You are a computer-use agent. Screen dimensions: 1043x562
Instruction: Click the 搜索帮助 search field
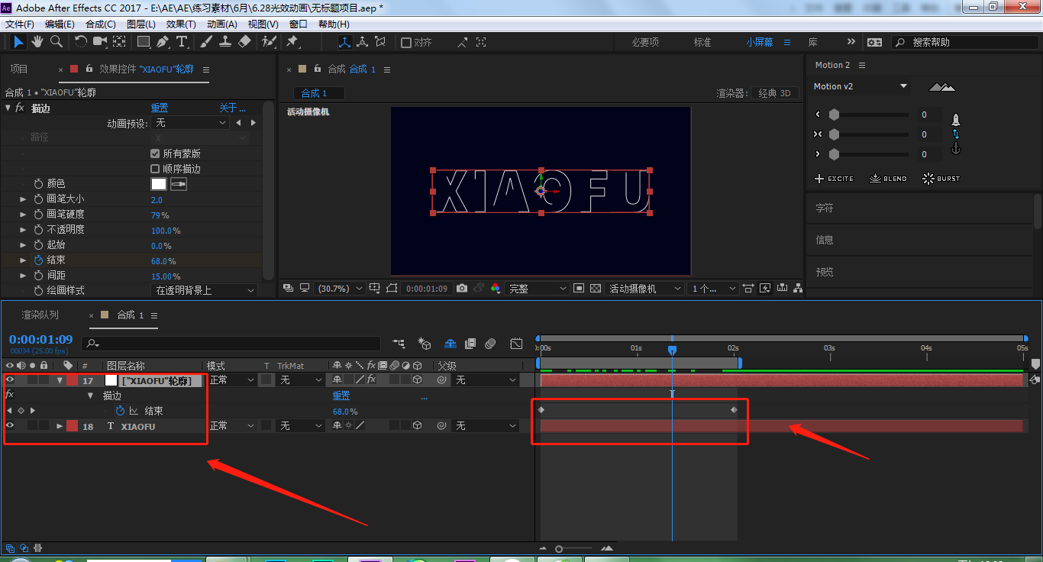[x=965, y=43]
